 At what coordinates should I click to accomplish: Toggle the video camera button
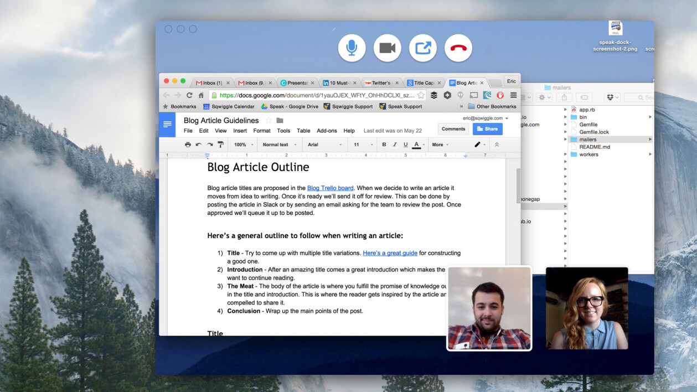click(387, 48)
